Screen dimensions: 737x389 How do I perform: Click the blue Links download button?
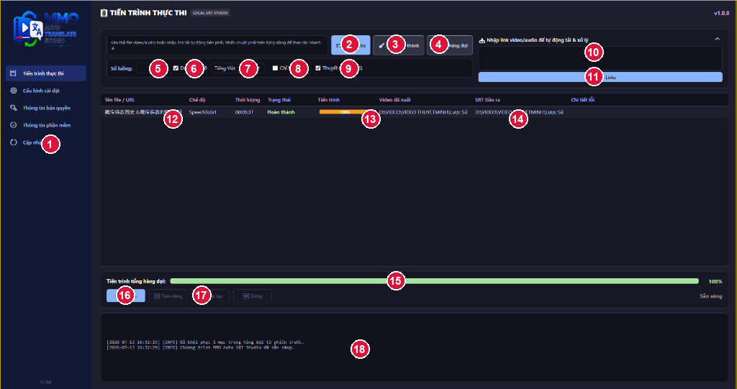click(x=600, y=77)
